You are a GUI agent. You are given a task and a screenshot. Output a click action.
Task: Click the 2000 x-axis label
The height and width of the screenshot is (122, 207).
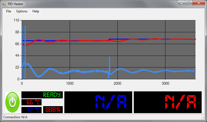[117, 83]
